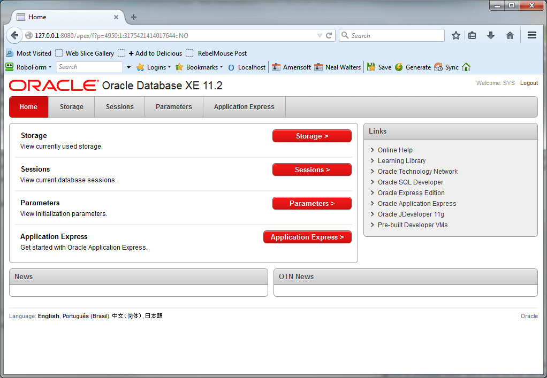Open Neal Walters identity in RoboForm toolbar
This screenshot has height=378, width=547.
pyautogui.click(x=337, y=67)
